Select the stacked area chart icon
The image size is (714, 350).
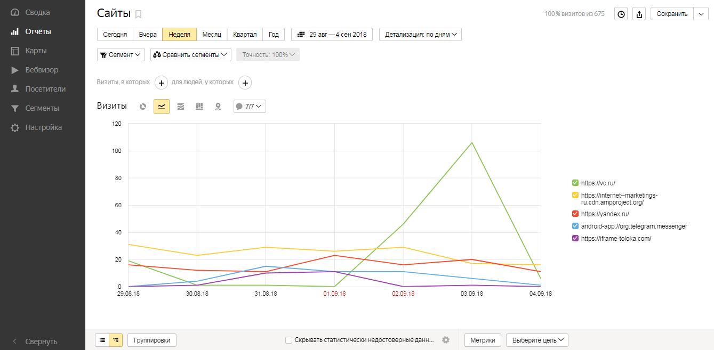coord(181,107)
